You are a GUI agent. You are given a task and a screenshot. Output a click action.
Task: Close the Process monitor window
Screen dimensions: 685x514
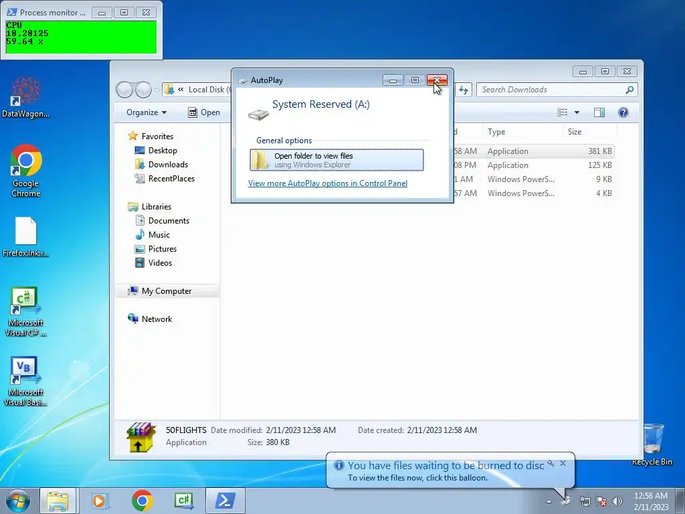click(x=146, y=13)
